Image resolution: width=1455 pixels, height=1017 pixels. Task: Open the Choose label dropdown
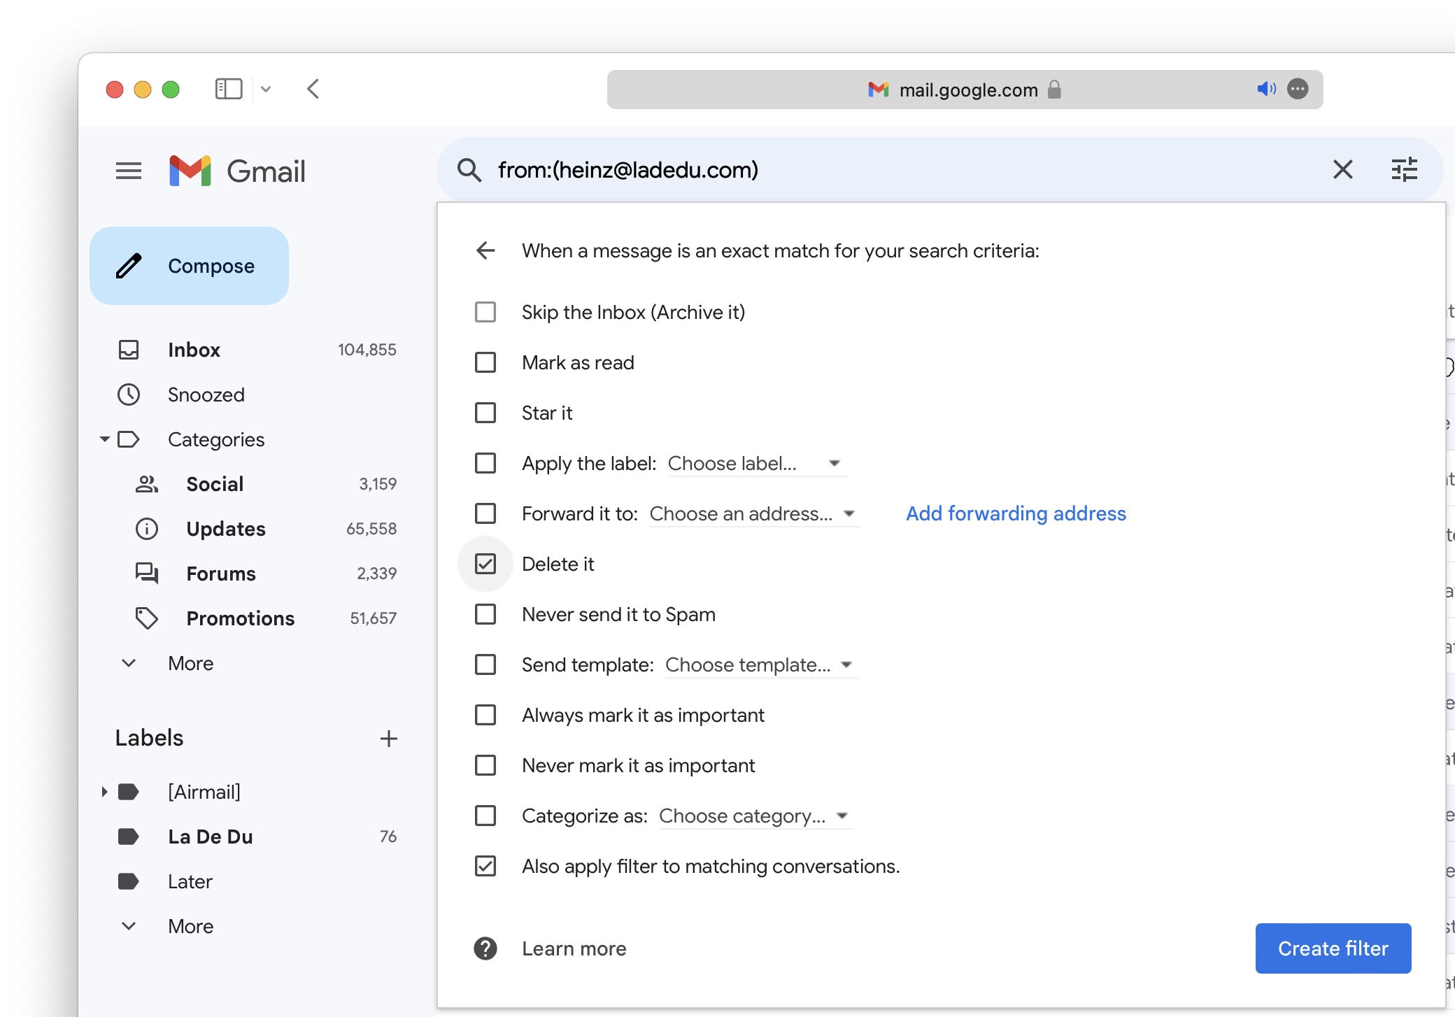(x=757, y=463)
